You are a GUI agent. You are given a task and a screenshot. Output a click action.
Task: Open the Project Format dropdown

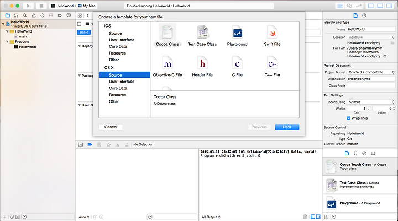coord(371,72)
